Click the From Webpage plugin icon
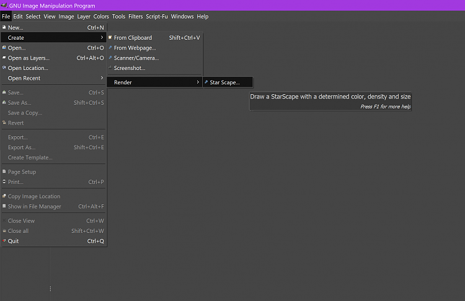Image resolution: width=465 pixels, height=301 pixels. [110, 48]
